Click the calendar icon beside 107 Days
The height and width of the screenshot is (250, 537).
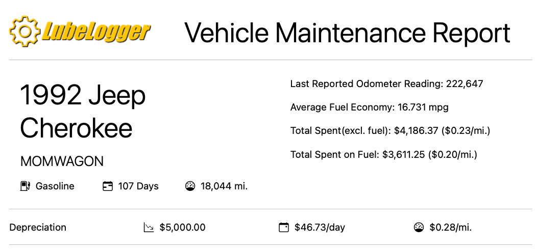[x=108, y=186]
